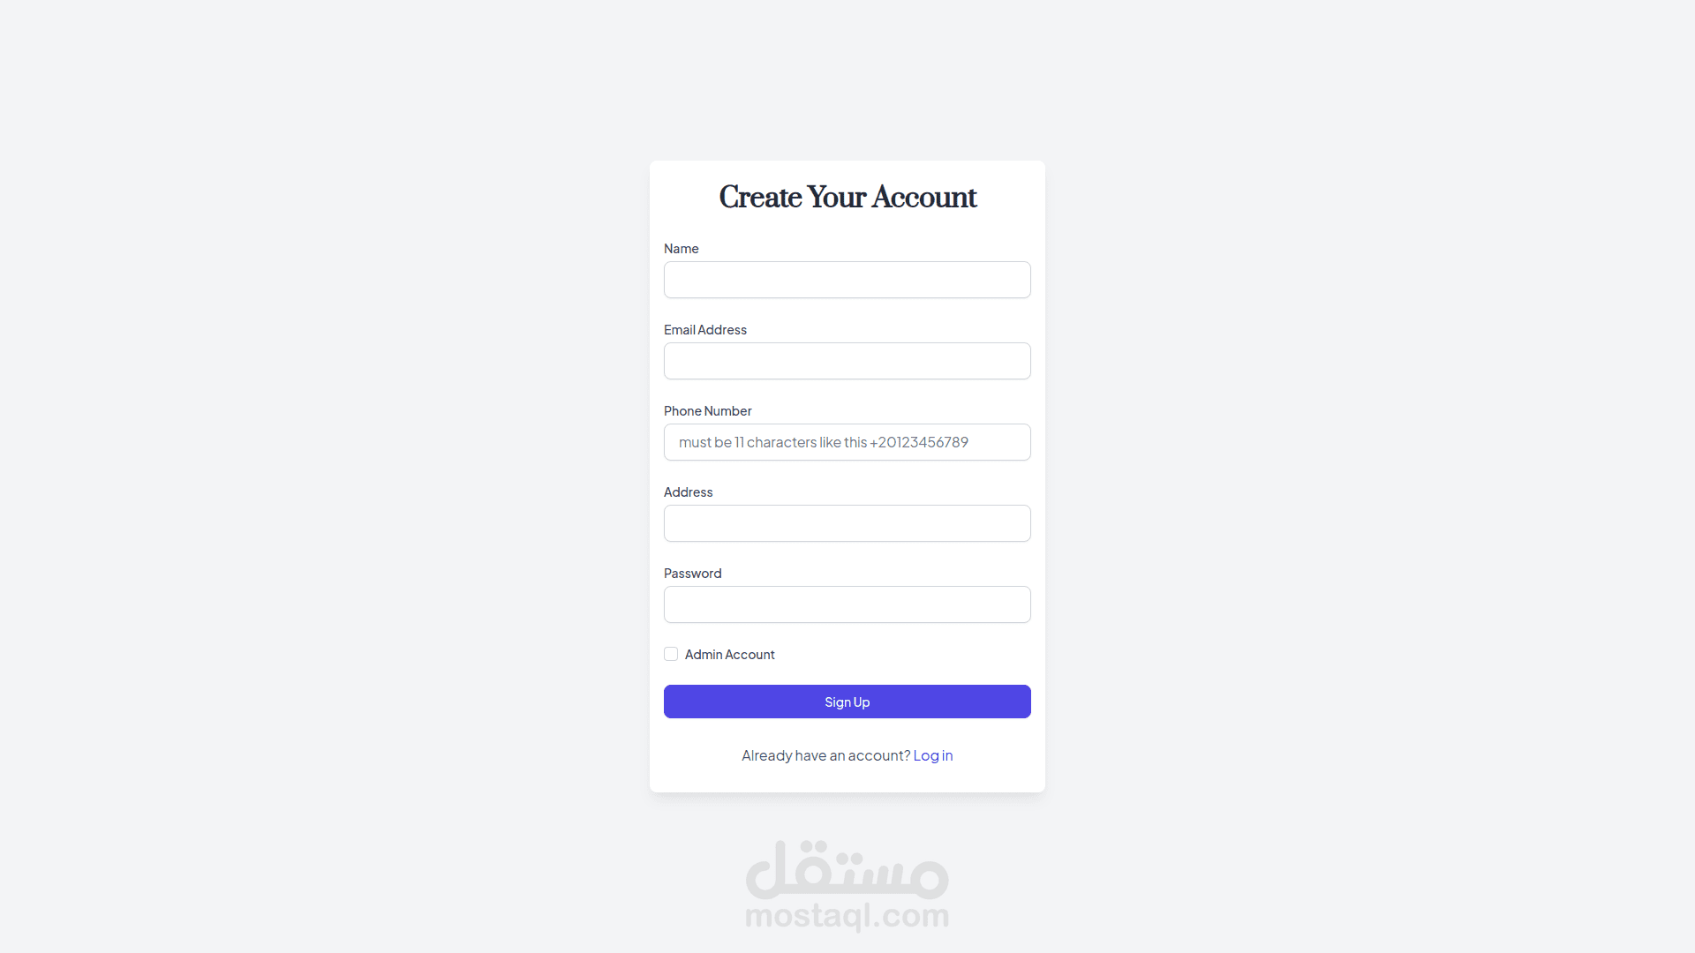Click the Name input field

click(847, 280)
